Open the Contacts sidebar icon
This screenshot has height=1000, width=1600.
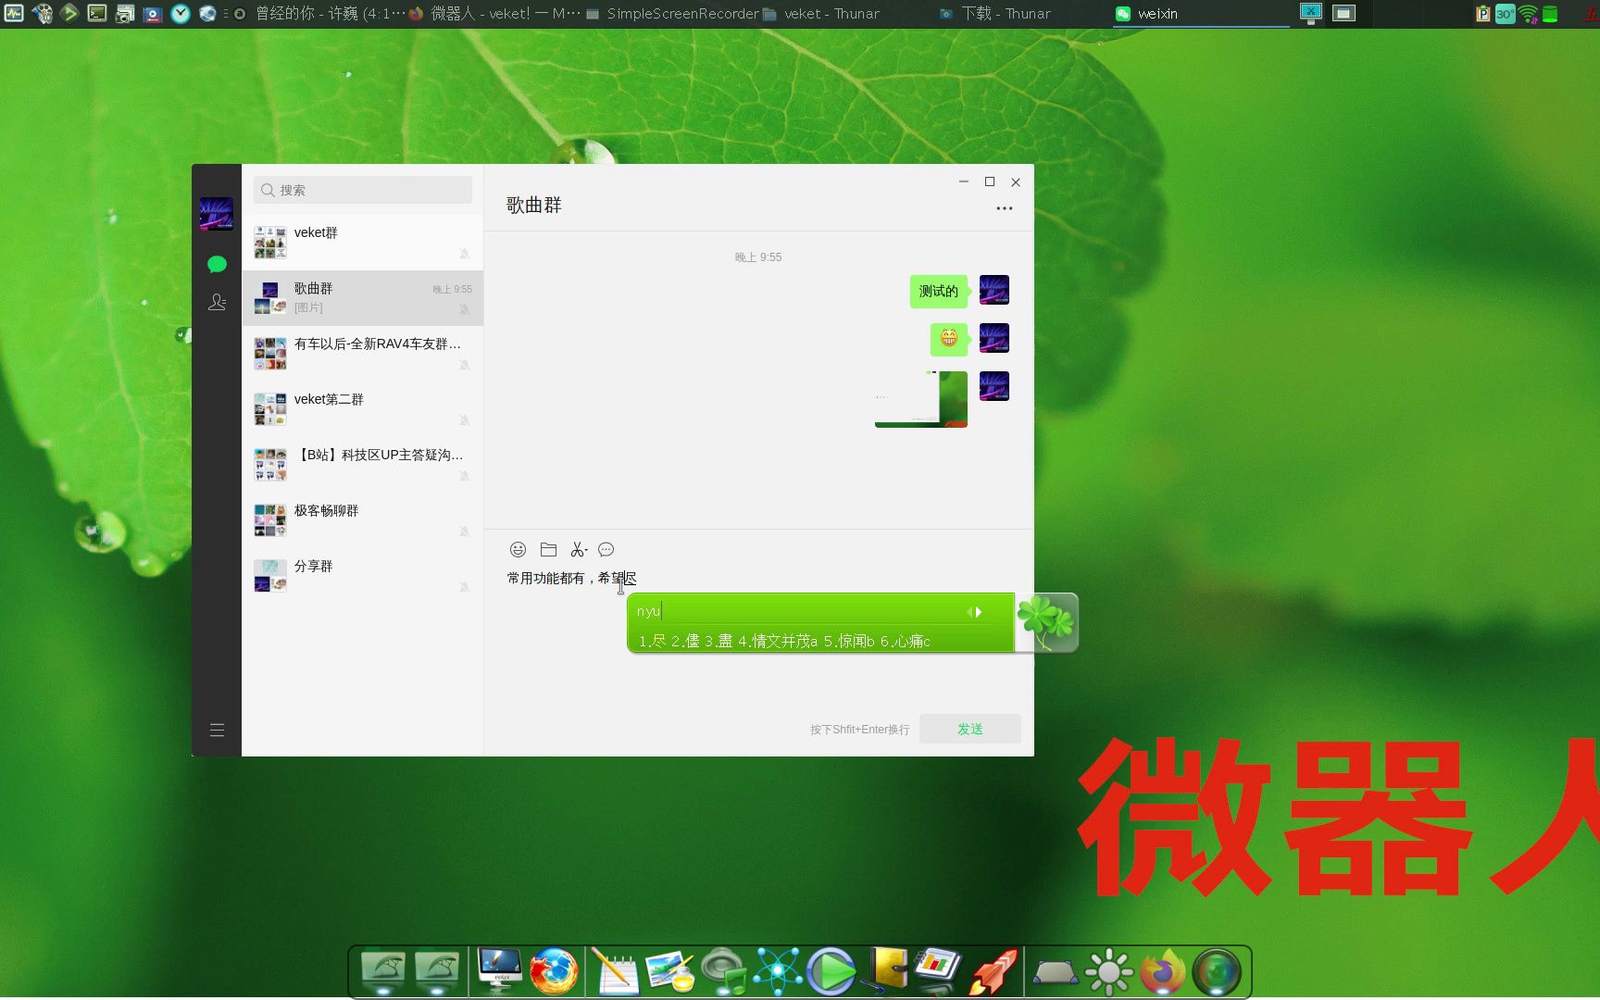pyautogui.click(x=217, y=302)
